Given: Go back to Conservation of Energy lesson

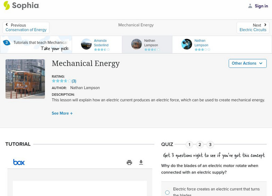Looking at the screenshot, I should pyautogui.click(x=26, y=30).
